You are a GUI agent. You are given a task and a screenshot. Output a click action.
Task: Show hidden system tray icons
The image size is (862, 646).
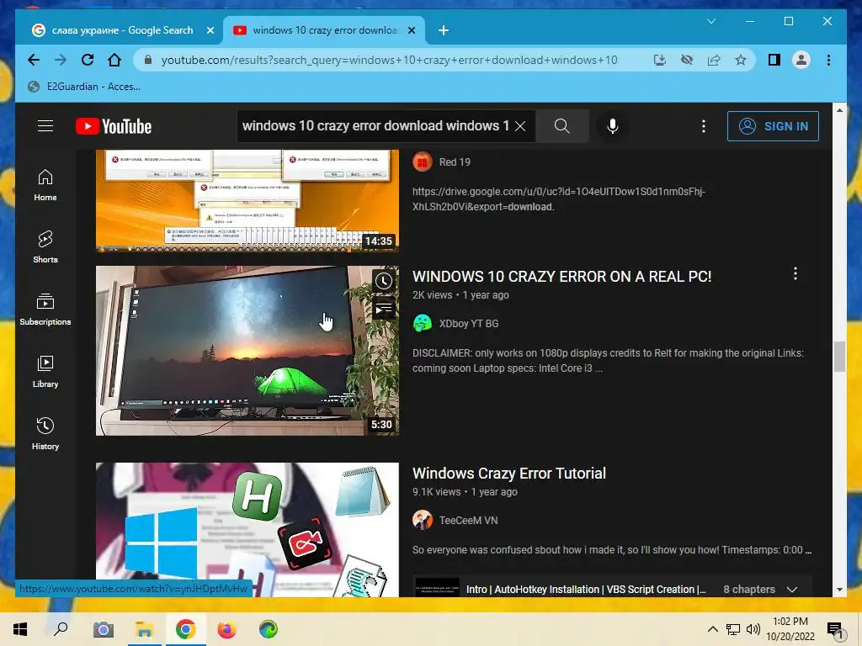click(x=712, y=629)
